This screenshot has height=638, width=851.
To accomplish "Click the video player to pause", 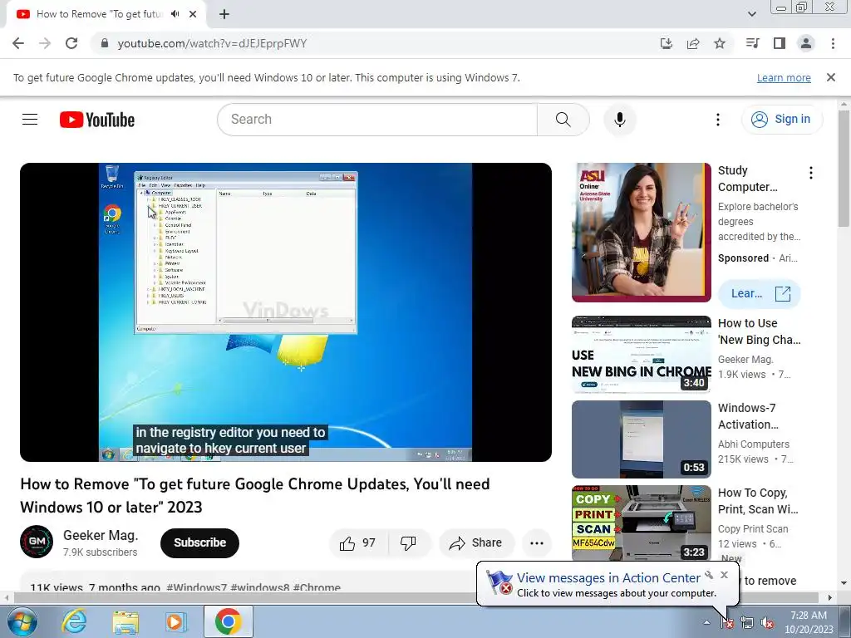I will tap(286, 312).
